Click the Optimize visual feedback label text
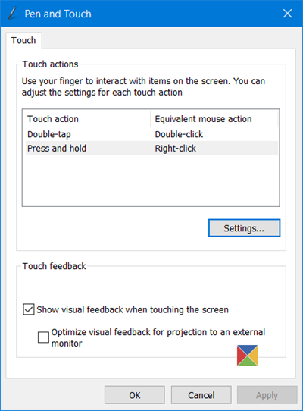Viewport: 303px width, 411px height. (158, 337)
